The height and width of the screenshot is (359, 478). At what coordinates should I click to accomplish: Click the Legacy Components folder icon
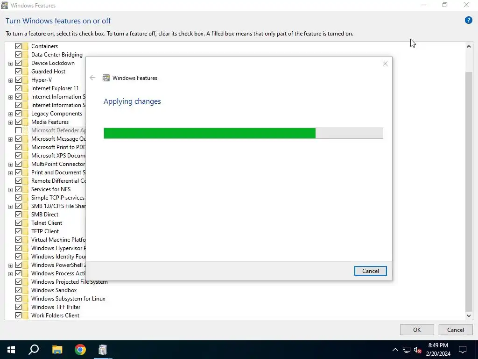tap(25, 114)
